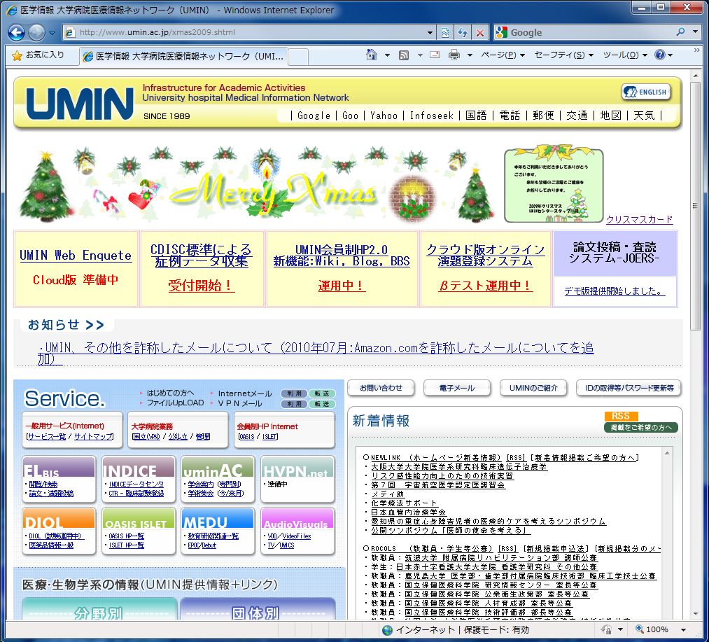Viewport: 709px width, 642px height.
Task: Open Favorites star button (お気に入り)
Action: tap(38, 55)
